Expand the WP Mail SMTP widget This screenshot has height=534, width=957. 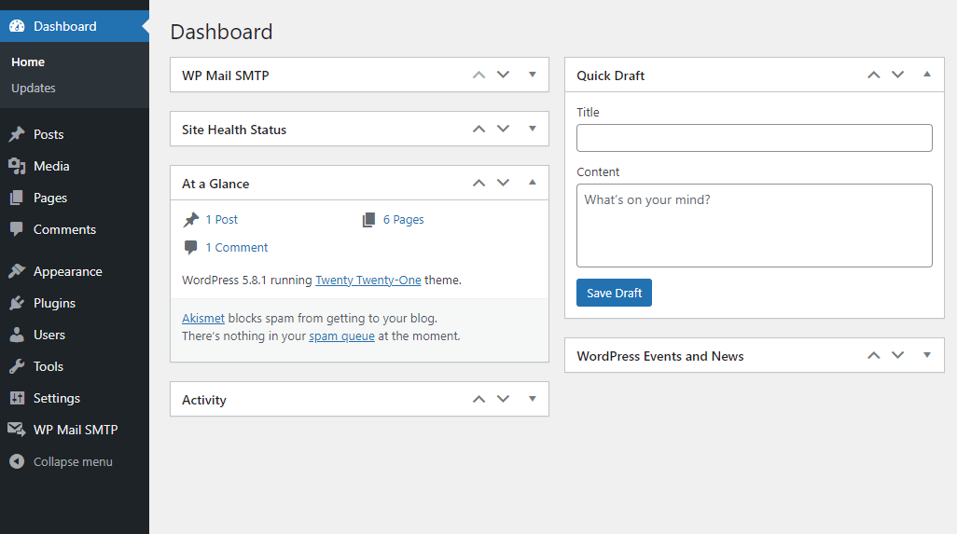click(x=533, y=75)
